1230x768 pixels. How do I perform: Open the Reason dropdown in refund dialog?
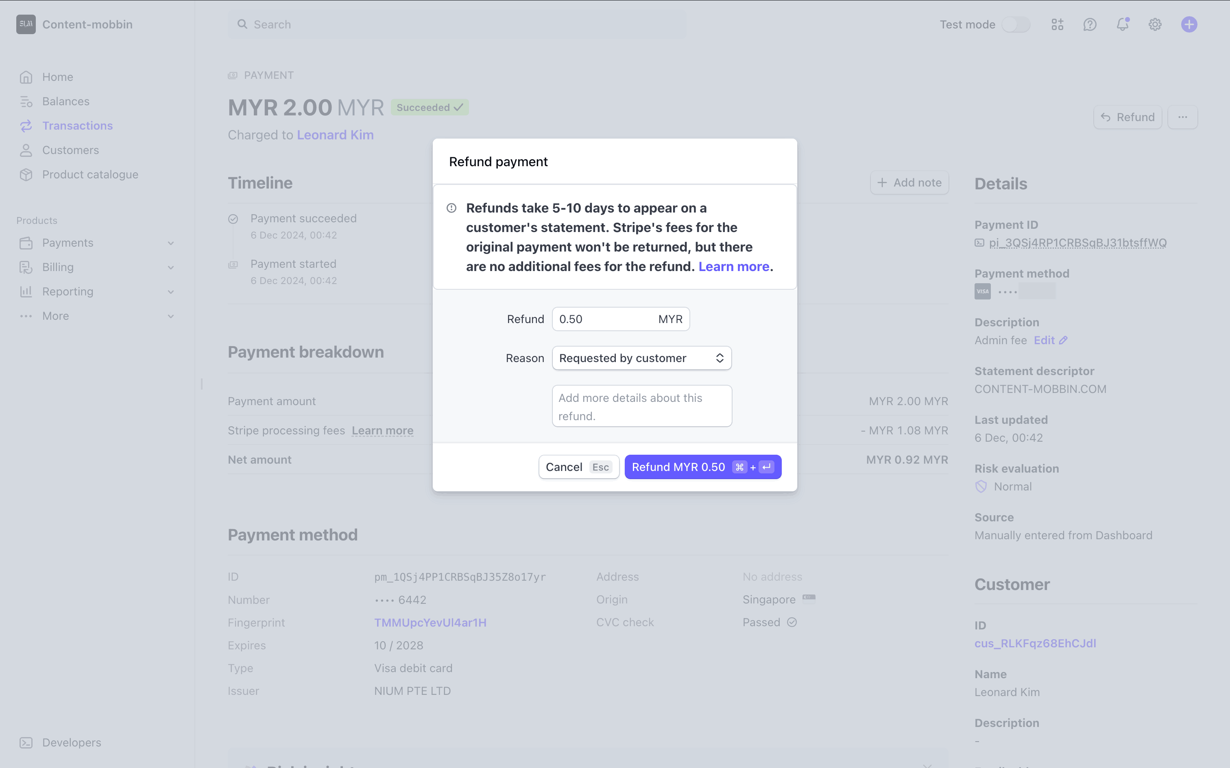[641, 358]
